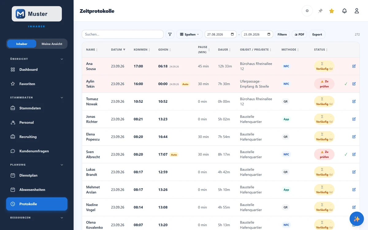Edit Aylin Tekin's time entry
This screenshot has width=368, height=230.
[x=354, y=84]
